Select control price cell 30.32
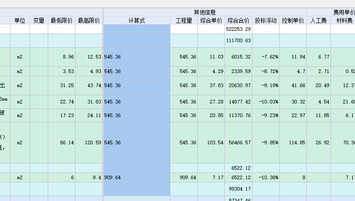355x201 pixels. click(293, 102)
